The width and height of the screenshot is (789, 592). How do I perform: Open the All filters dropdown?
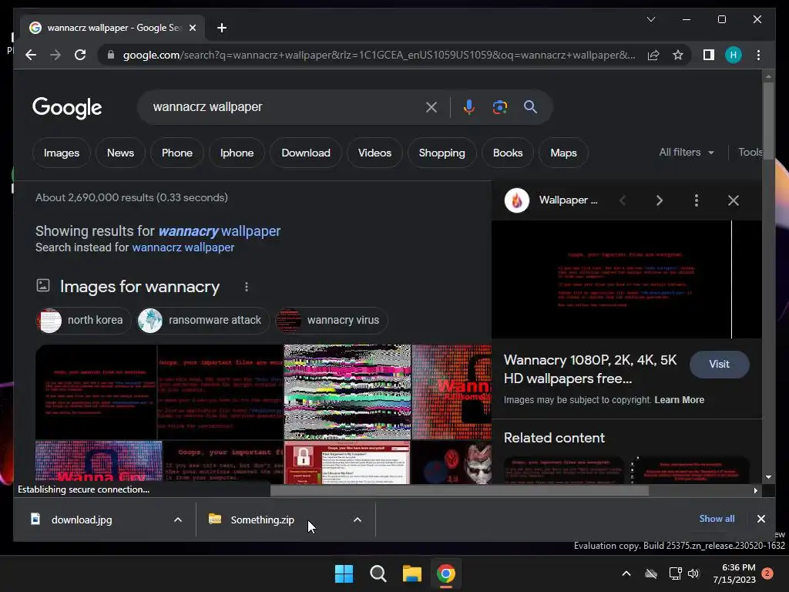click(x=687, y=152)
